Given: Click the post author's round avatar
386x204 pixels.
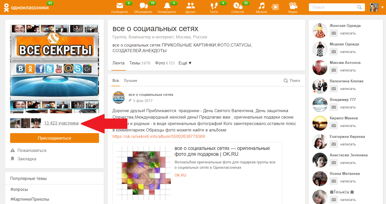Looking at the screenshot, I should click(118, 97).
